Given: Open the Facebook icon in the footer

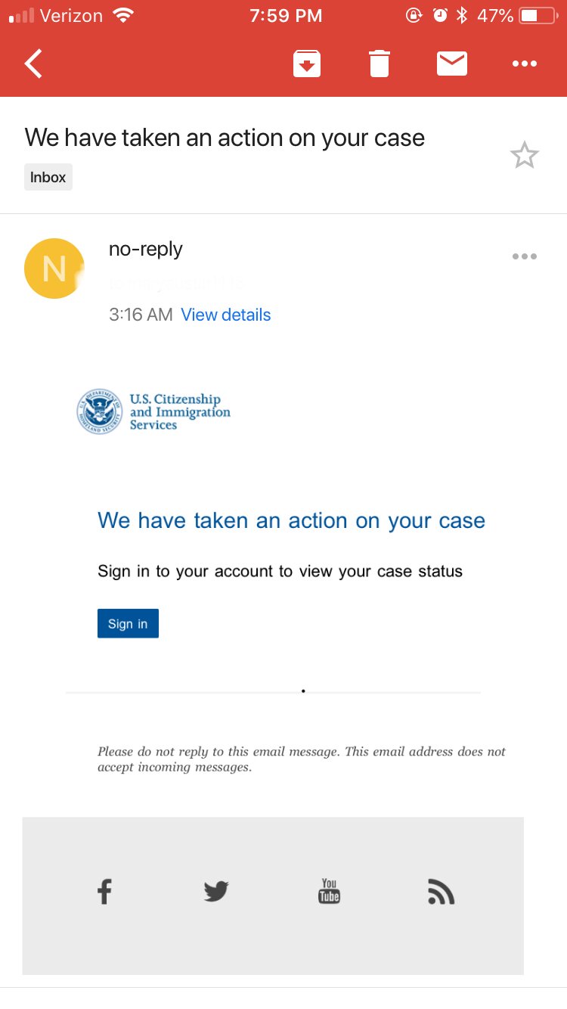Looking at the screenshot, I should [x=104, y=893].
